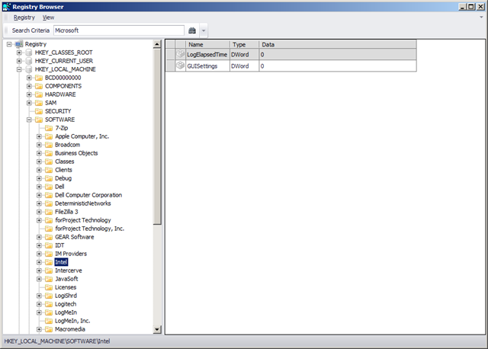Click the tree scrollbar down arrow

(157, 329)
